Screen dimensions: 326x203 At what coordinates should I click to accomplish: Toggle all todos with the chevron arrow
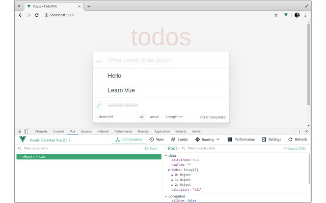(98, 61)
